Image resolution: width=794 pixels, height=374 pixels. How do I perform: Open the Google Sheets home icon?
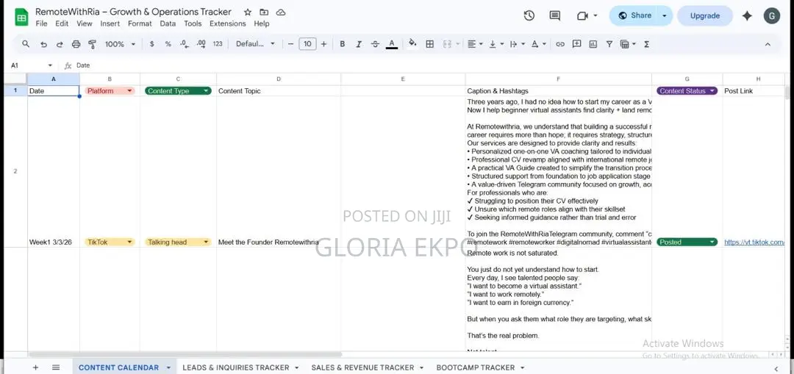pos(21,17)
